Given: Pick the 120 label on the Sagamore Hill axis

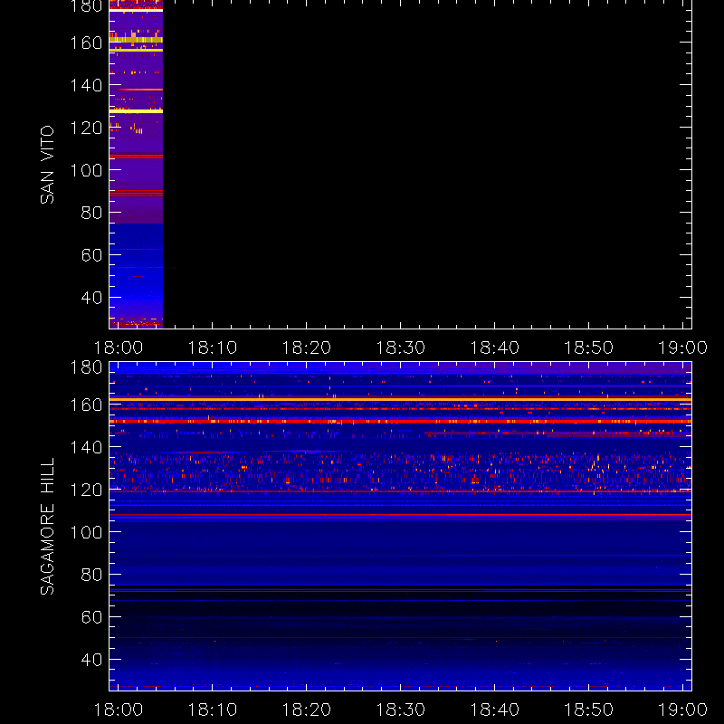Looking at the screenshot, I should pyautogui.click(x=86, y=490).
